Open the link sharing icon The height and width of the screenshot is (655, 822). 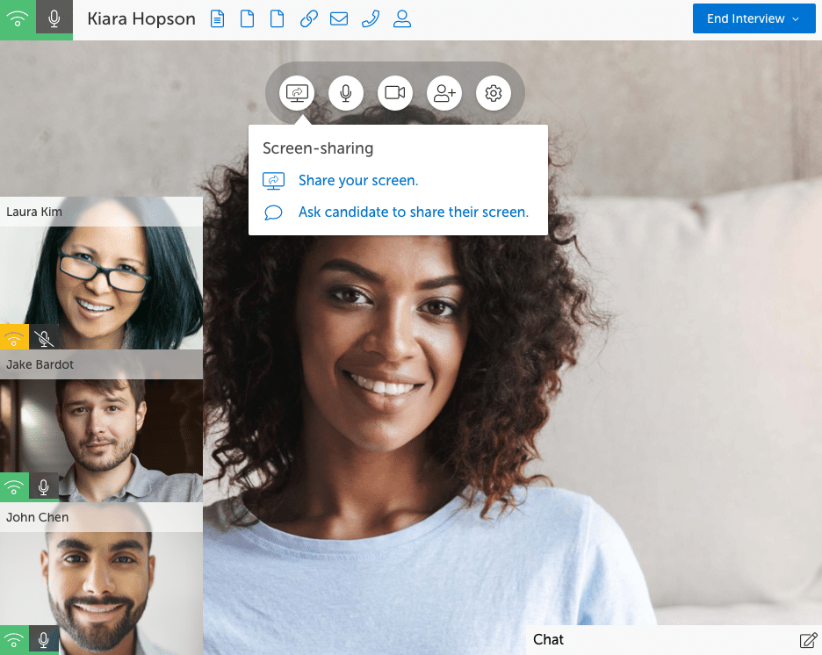click(308, 18)
